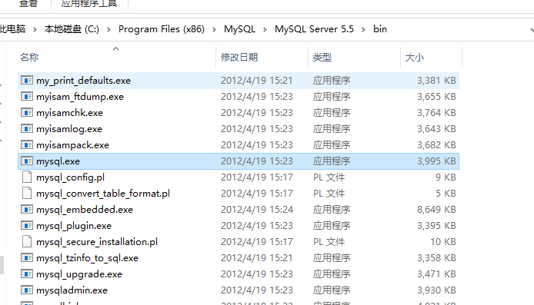This screenshot has width=534, height=305.
Task: Open the 应用程序工具 ribbon tab
Action: pos(89,4)
